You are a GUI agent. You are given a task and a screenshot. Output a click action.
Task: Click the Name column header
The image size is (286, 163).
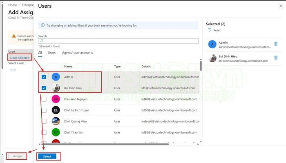pos(68,66)
